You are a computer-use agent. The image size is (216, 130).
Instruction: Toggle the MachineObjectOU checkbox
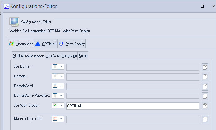(55, 119)
